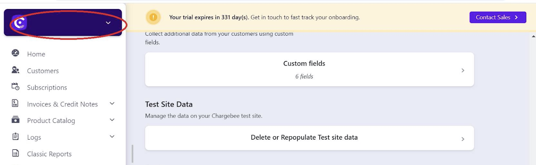Viewport: 536px width, 165px height.
Task: Click the Chargebee logo icon
Action: (20, 23)
